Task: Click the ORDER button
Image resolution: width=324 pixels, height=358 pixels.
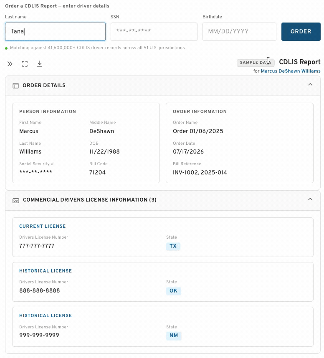Action: click(x=301, y=32)
